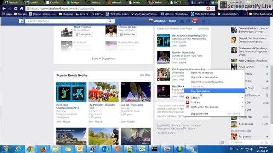Select Copy link address
This screenshot has height=153, width=273.
point(214,91)
